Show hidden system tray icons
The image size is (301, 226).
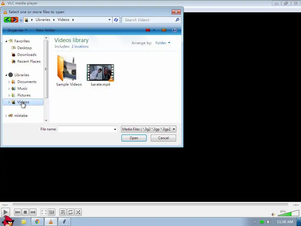coord(255,222)
